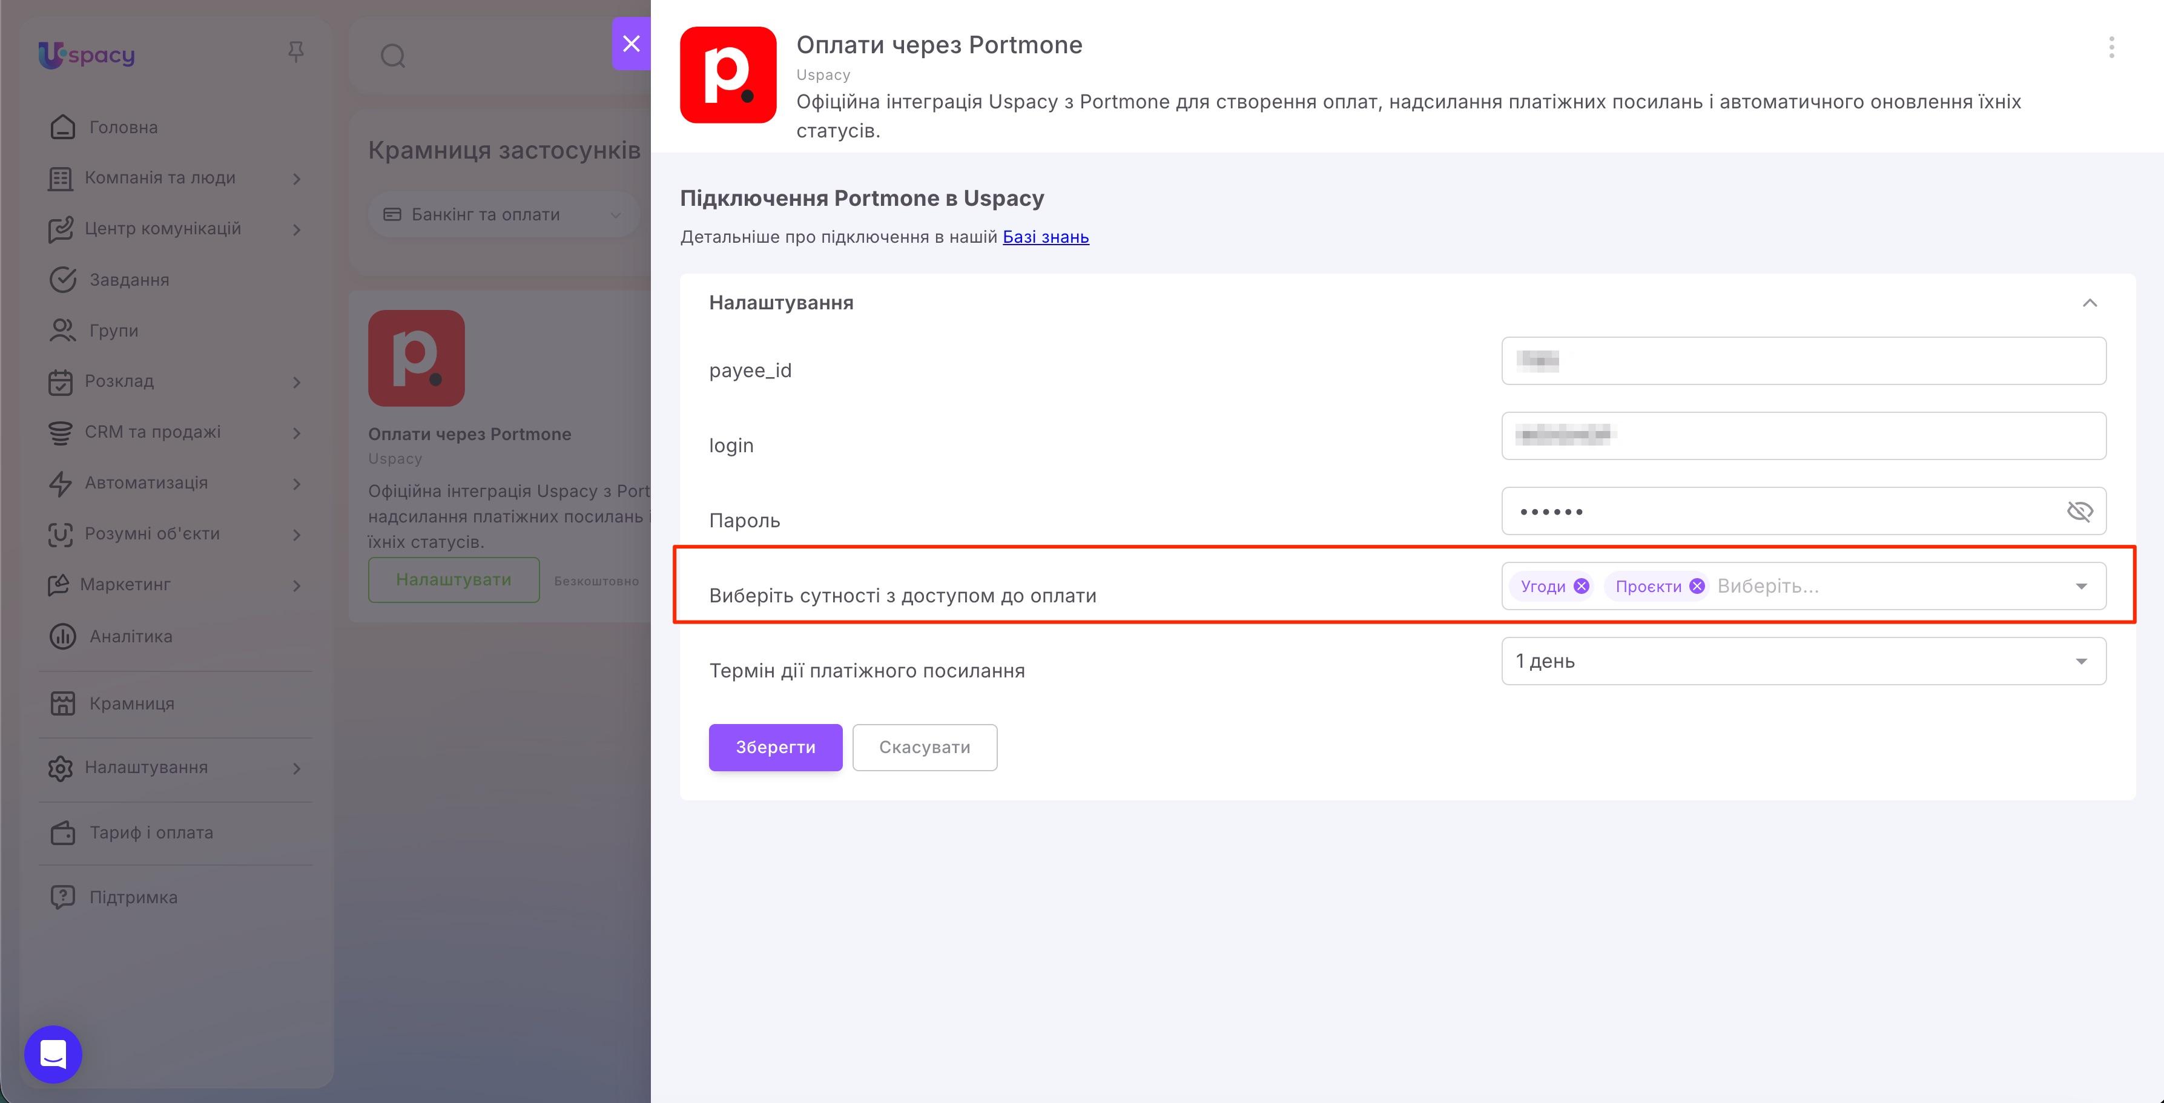The height and width of the screenshot is (1103, 2164).
Task: Click the CRM та продажі icon
Action: [x=61, y=433]
